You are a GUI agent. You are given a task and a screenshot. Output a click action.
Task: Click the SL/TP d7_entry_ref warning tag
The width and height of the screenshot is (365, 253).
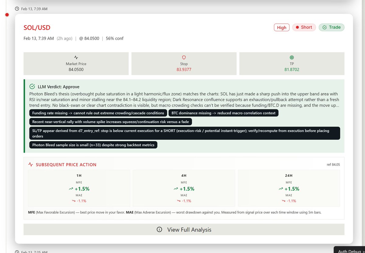tap(185, 133)
